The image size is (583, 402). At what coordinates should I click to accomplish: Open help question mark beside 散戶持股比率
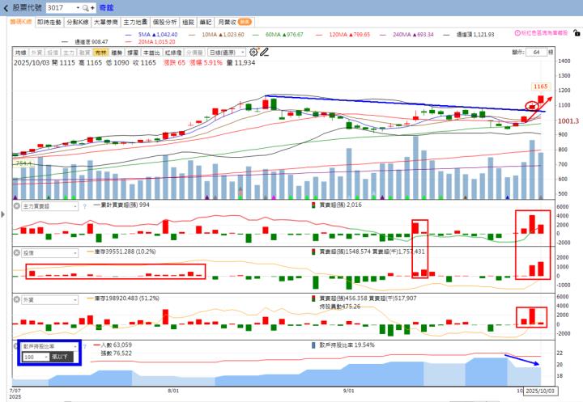(84, 347)
